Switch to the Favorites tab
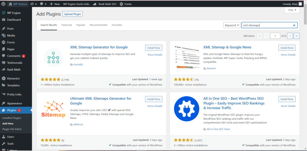Image resolution: width=307 pixels, height=151 pixels. tap(117, 25)
